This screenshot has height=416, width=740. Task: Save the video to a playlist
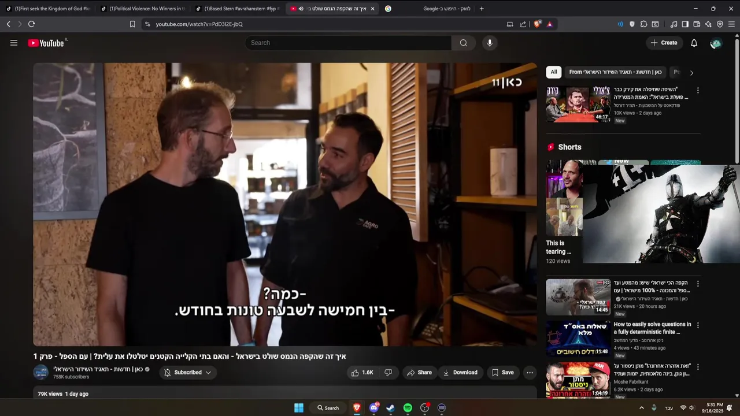[502, 373]
